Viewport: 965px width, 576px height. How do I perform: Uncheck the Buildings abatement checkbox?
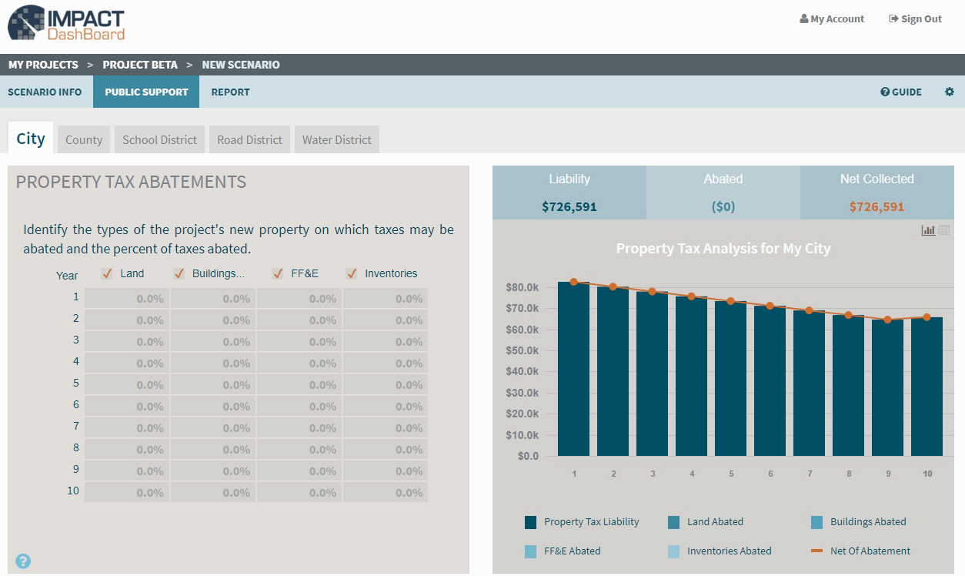[x=179, y=273]
